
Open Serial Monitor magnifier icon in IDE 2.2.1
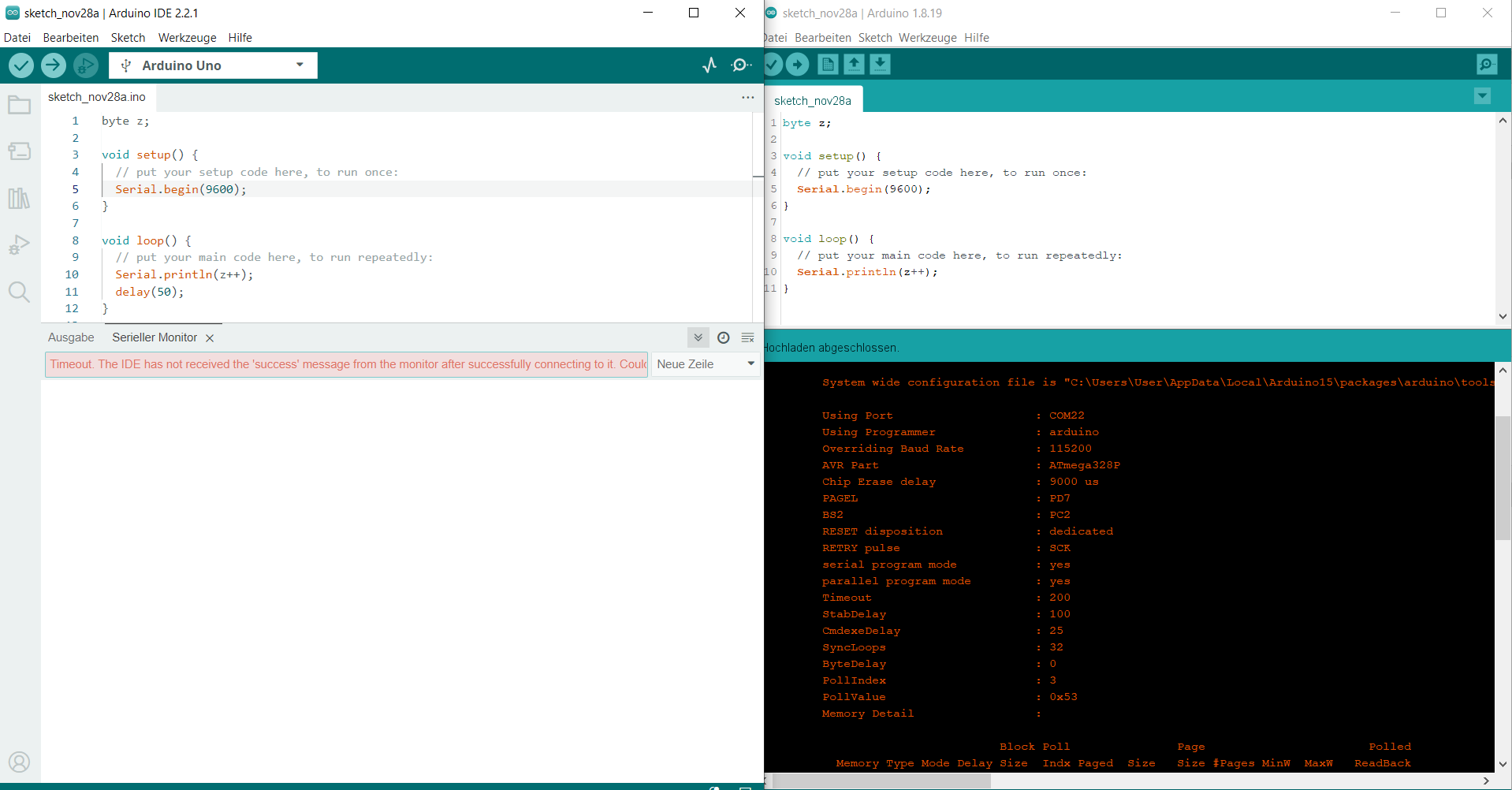click(x=741, y=65)
